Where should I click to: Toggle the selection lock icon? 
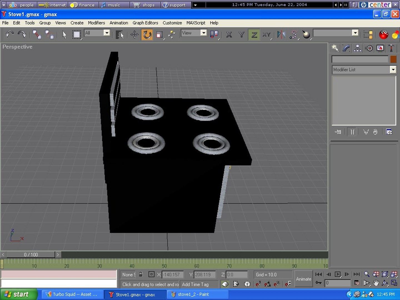click(141, 274)
